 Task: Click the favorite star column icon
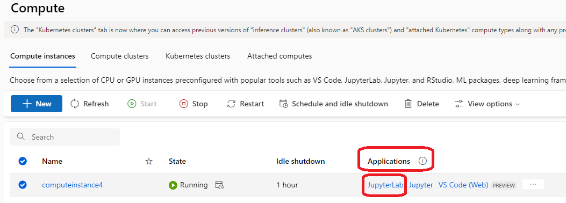149,161
